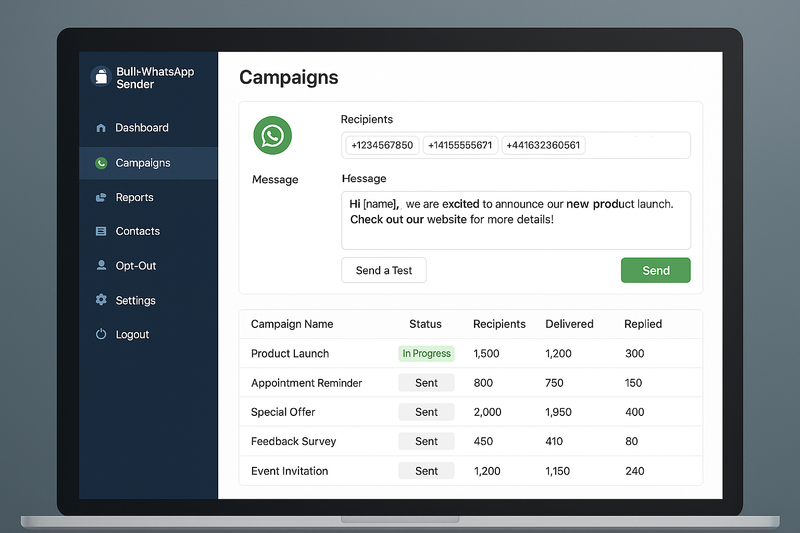Screen dimensions: 800x533
Task: Click delivered value 410
Action: [554, 441]
